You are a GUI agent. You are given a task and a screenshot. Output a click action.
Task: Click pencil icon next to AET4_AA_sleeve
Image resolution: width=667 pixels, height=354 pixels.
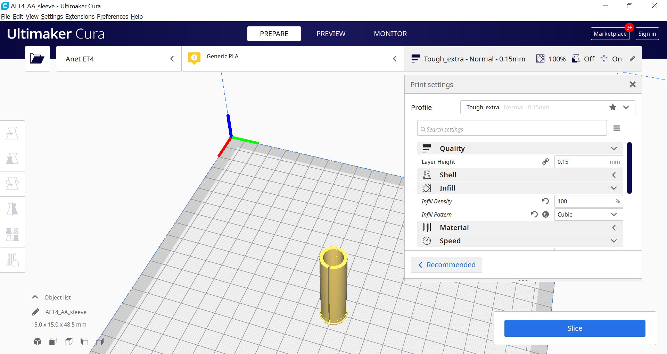pyautogui.click(x=35, y=312)
